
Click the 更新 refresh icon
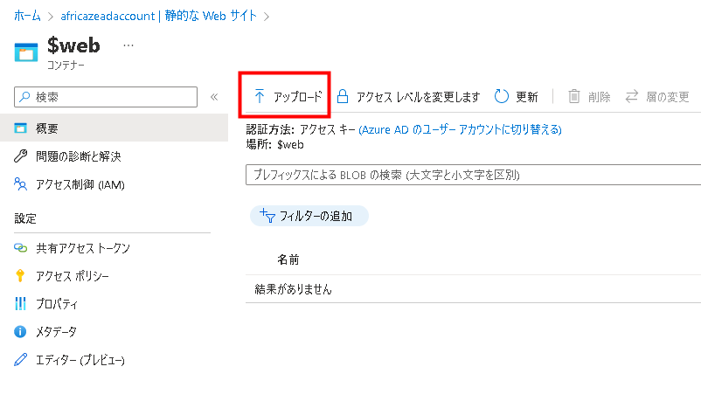pyautogui.click(x=501, y=96)
